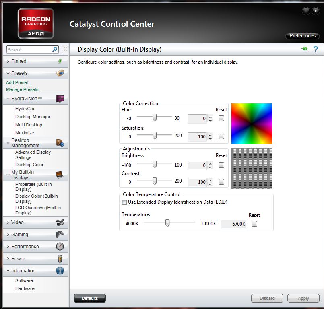
Task: Increase Contrast value with up spinner arrow
Action: tap(210, 181)
